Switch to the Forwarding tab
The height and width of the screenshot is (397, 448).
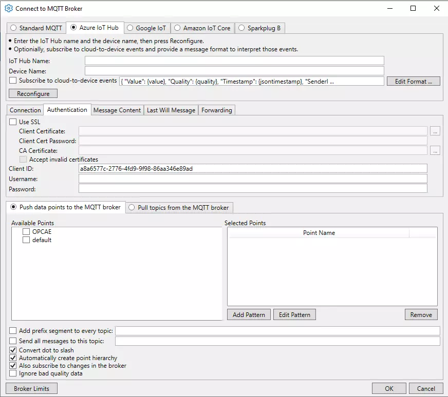click(217, 110)
